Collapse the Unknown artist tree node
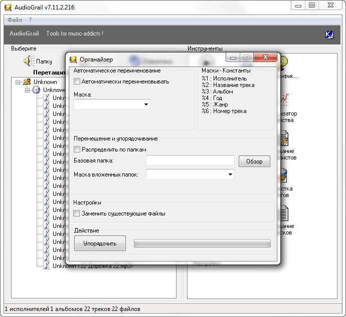This screenshot has height=317, width=346. 18,82
